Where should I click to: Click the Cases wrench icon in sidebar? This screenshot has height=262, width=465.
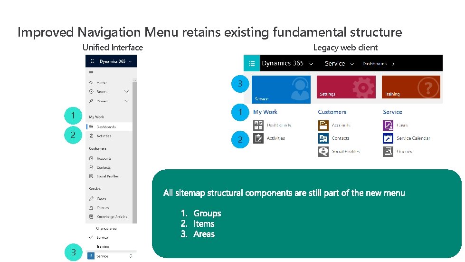[x=91, y=199]
